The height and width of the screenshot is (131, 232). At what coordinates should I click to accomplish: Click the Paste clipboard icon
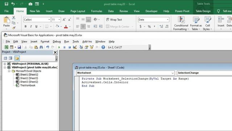pos(7,20)
